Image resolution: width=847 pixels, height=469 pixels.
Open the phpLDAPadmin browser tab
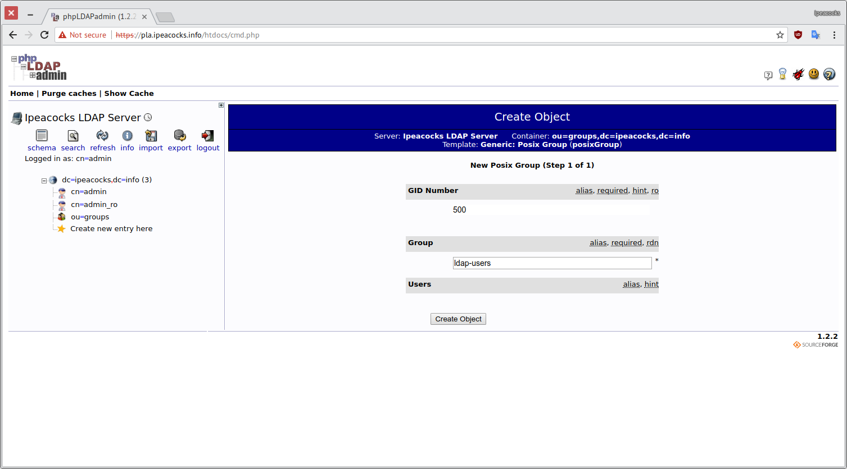tap(96, 16)
